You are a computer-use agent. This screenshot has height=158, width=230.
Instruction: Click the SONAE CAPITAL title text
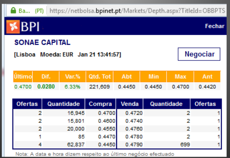tap(42, 42)
